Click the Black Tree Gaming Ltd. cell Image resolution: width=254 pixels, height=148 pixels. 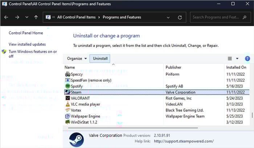coord(184,110)
